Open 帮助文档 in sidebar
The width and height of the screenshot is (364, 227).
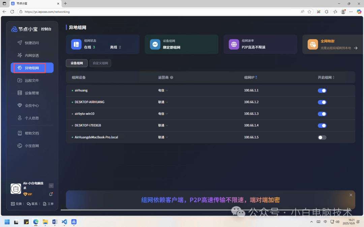pyautogui.click(x=32, y=133)
